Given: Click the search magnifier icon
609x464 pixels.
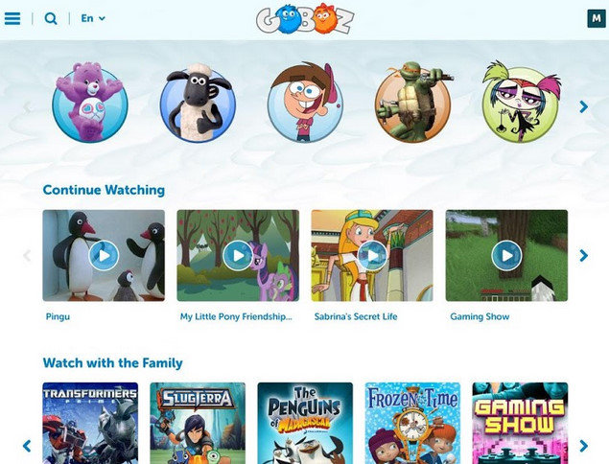Looking at the screenshot, I should tap(51, 18).
